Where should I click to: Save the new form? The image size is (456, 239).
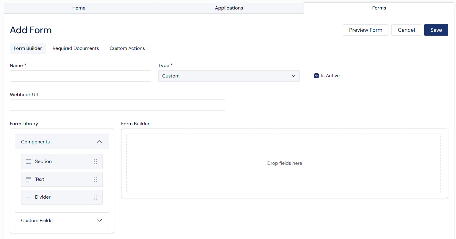coord(436,30)
